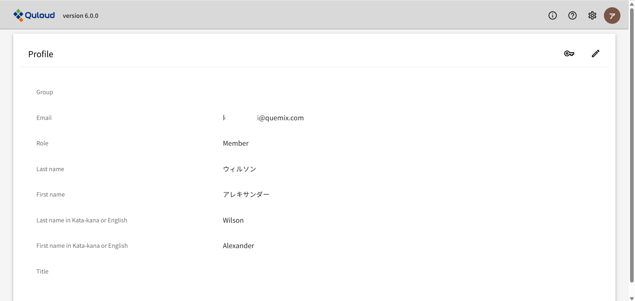
Task: Click the version 6.0.0 text
Action: (x=80, y=16)
